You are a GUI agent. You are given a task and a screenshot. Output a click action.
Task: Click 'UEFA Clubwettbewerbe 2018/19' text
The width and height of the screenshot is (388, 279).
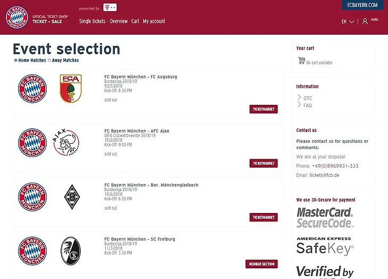click(130, 136)
